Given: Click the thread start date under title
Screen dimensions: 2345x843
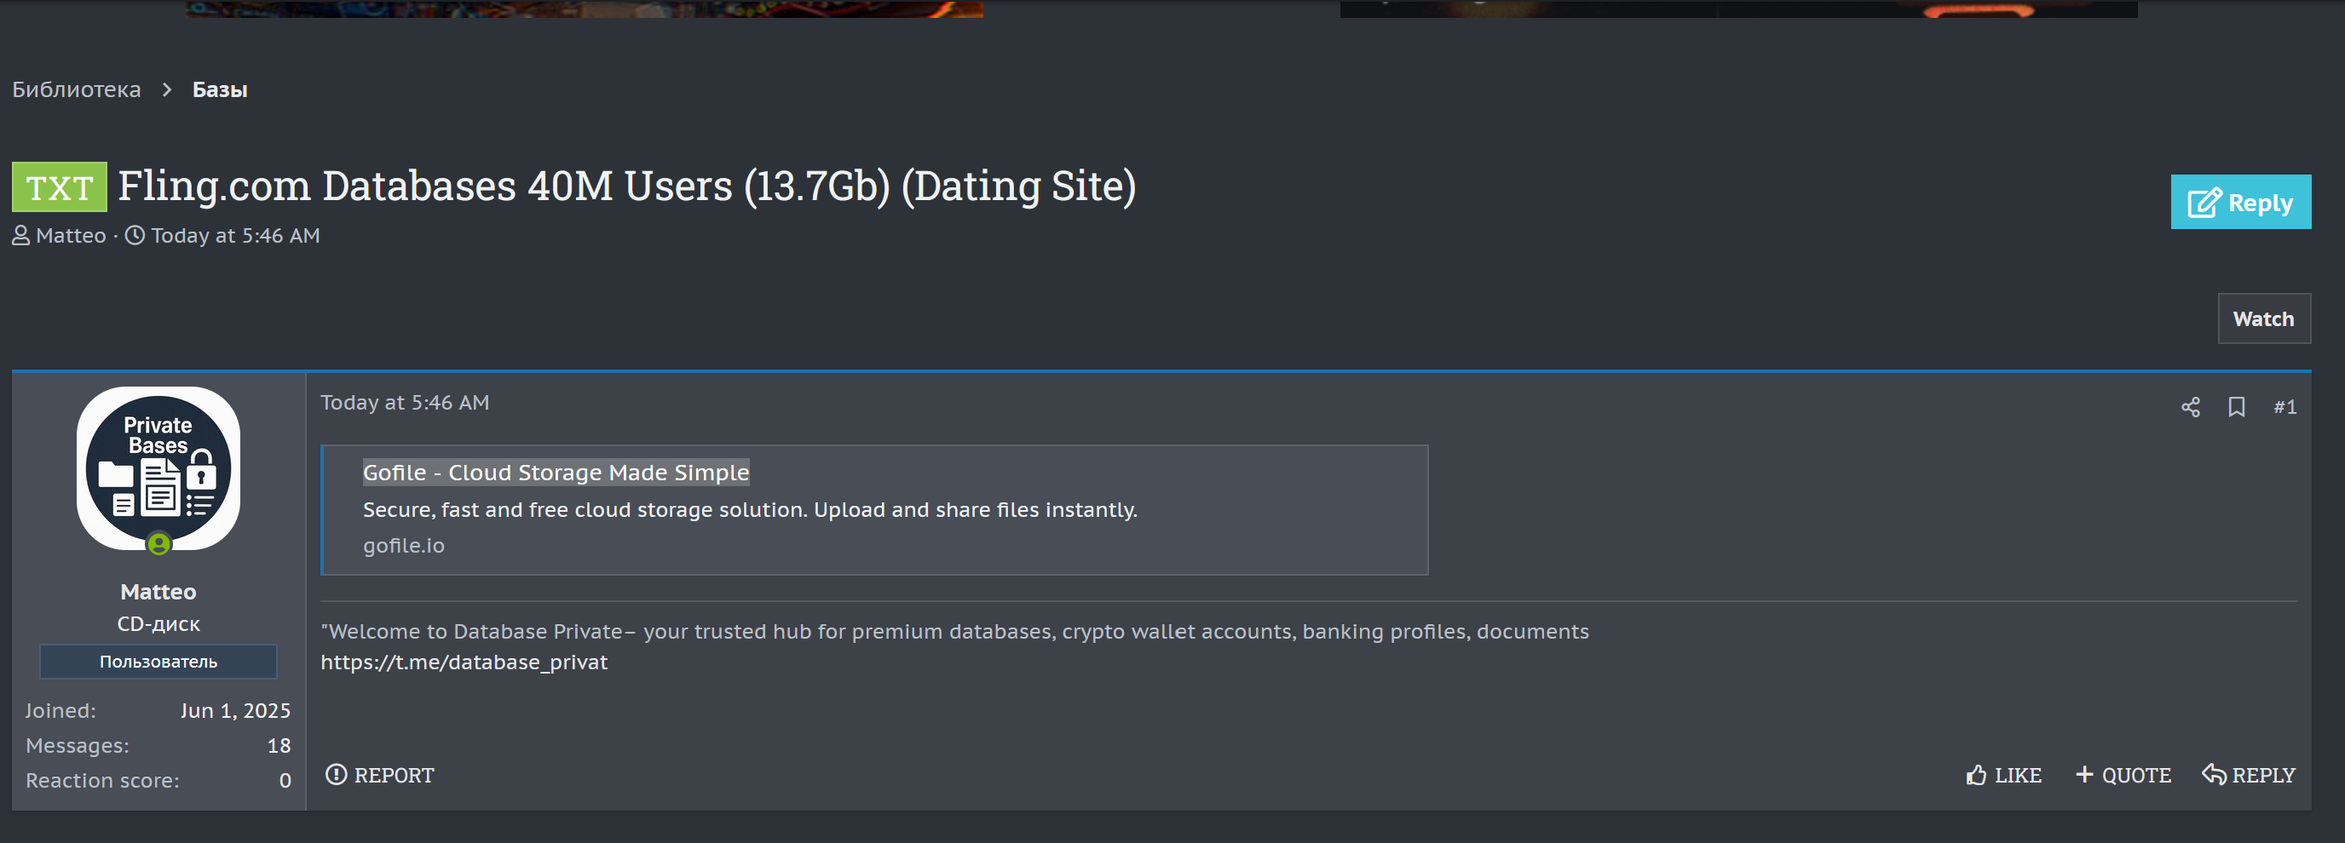Looking at the screenshot, I should point(235,236).
